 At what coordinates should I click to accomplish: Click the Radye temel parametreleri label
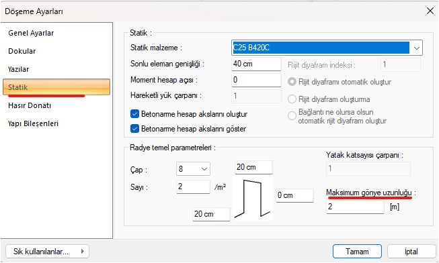173,148
